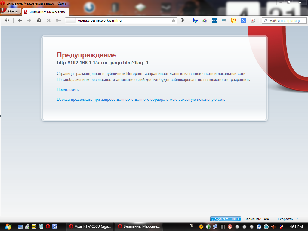Stop loading with the X toolbar icon
The image size is (308, 231).
[49, 20]
